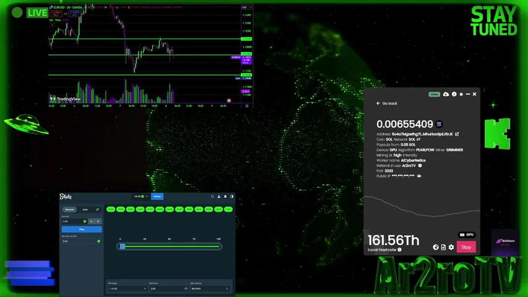
Task: Click the flag event marker on chart
Action: pos(229,100)
